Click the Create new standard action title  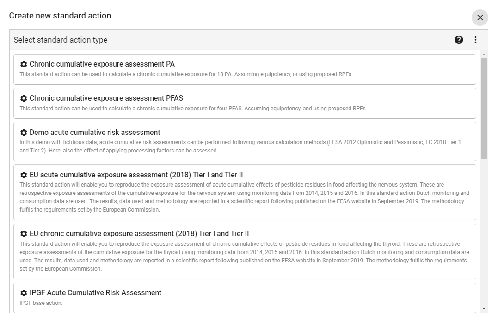pos(60,15)
